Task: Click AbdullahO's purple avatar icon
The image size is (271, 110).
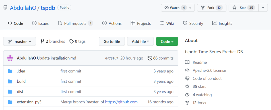Action: 10,58
